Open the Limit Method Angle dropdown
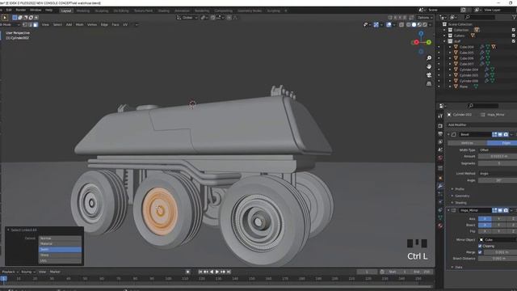This screenshot has width=517, height=291. (x=498, y=174)
